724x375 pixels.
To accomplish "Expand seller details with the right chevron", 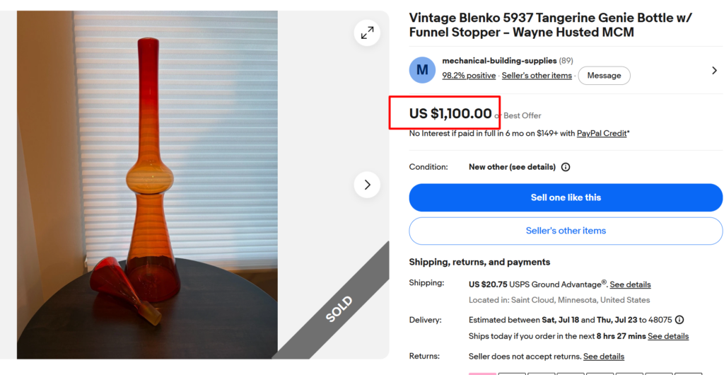I will click(714, 70).
